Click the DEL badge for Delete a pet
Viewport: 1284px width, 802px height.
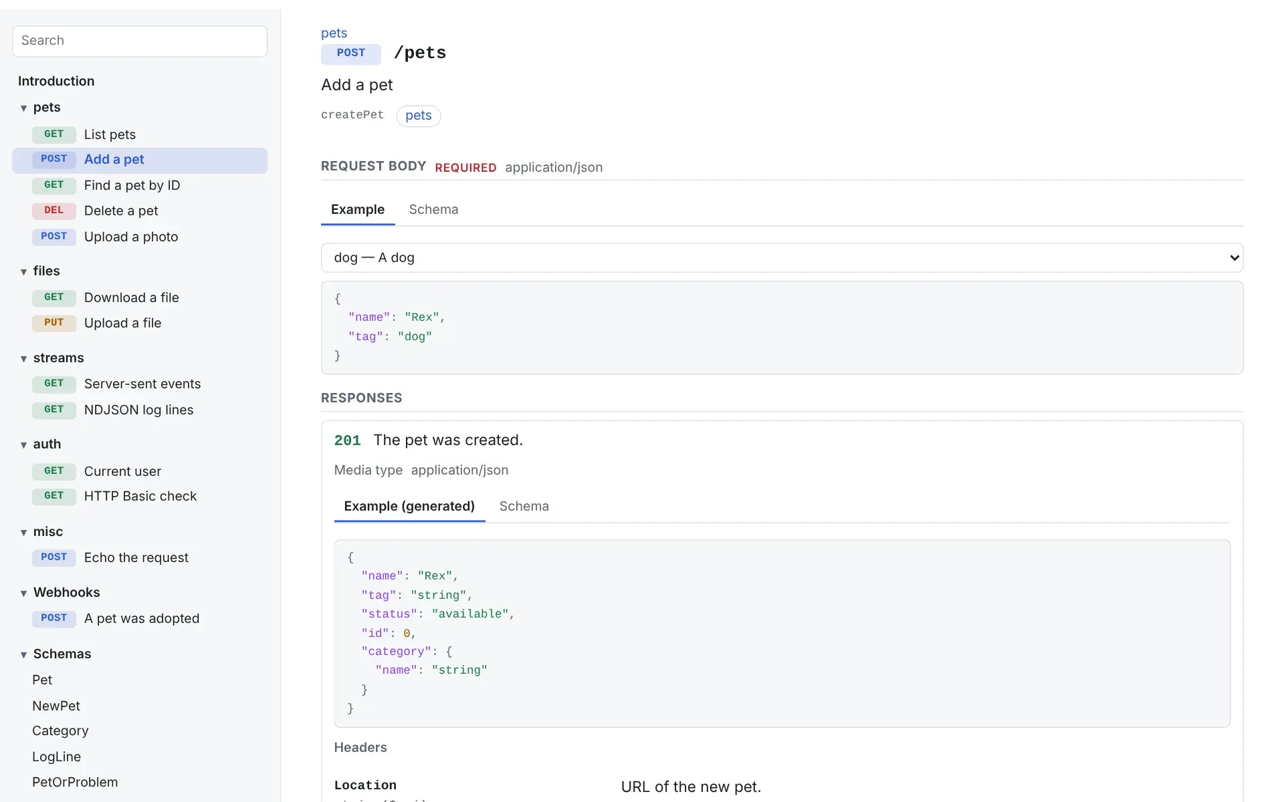[54, 211]
